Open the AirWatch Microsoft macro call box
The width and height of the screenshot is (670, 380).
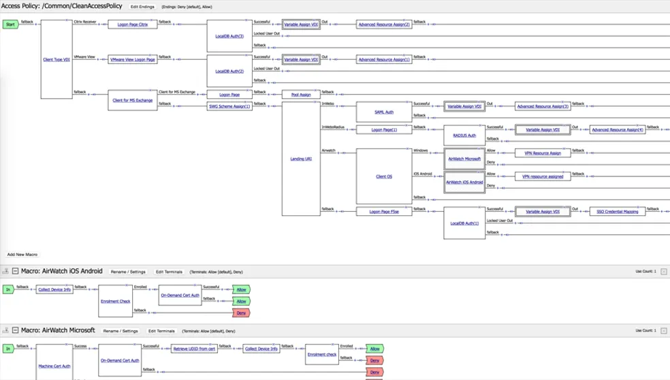pos(464,159)
